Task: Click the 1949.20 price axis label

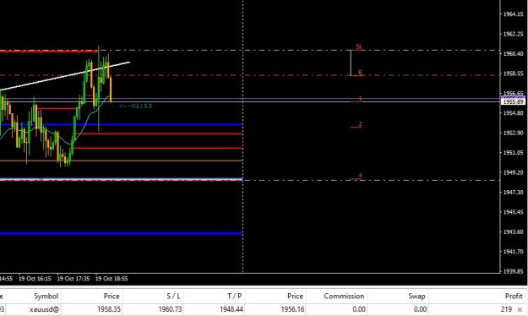Action: coord(513,172)
